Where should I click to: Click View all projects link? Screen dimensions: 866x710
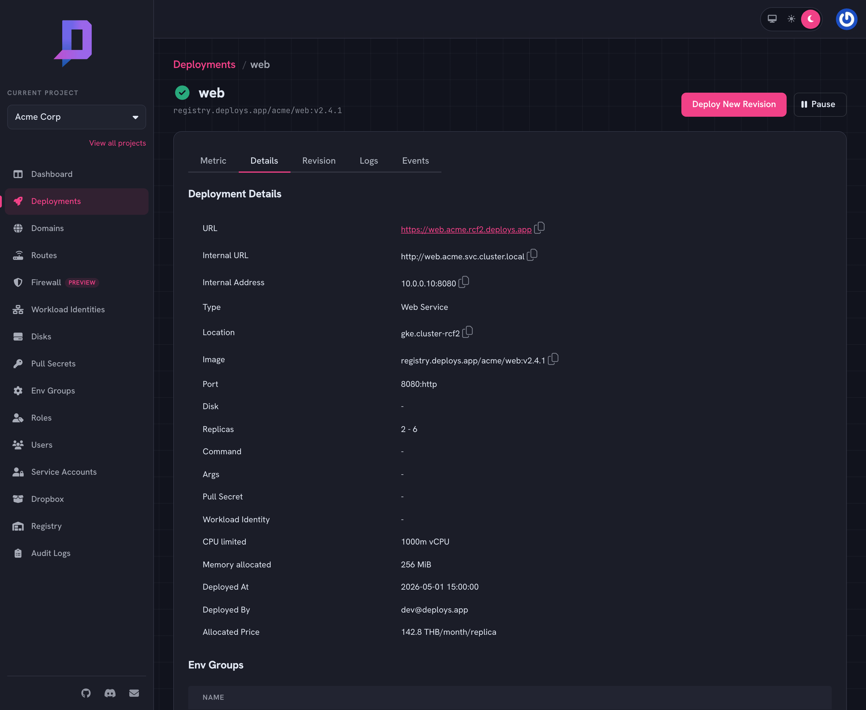click(x=118, y=143)
